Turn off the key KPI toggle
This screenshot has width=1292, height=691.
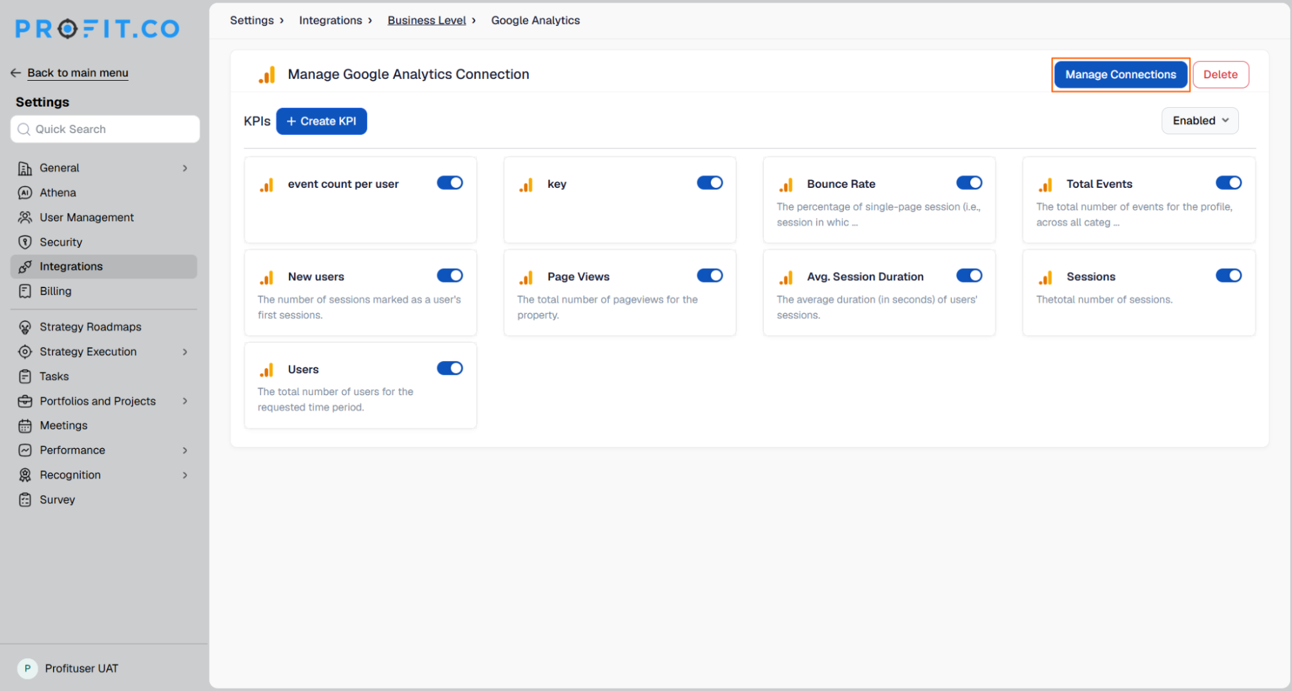coord(710,183)
